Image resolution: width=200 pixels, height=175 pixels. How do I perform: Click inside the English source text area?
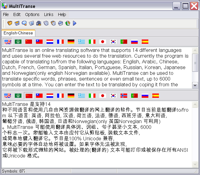tap(97, 68)
